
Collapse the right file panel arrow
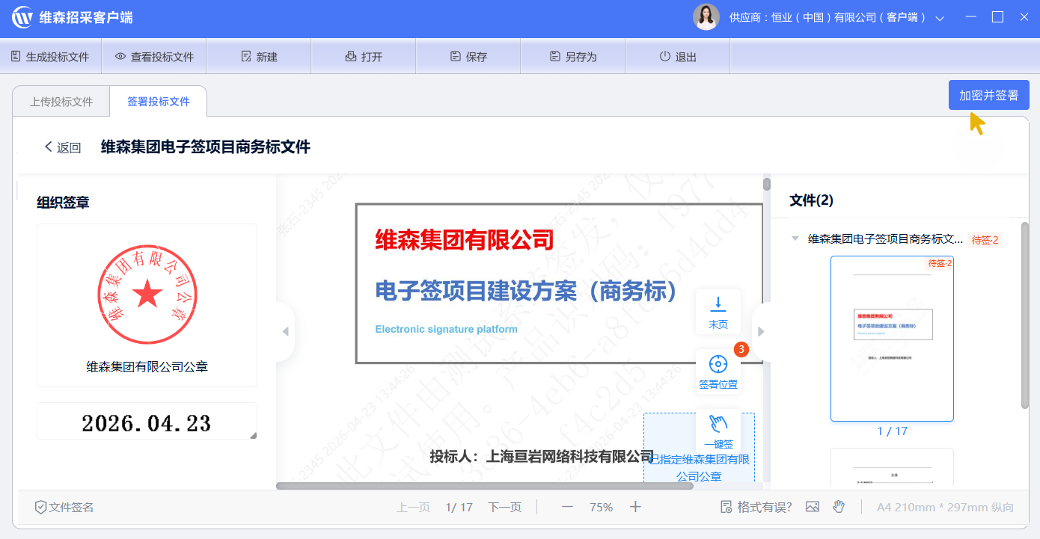(762, 332)
